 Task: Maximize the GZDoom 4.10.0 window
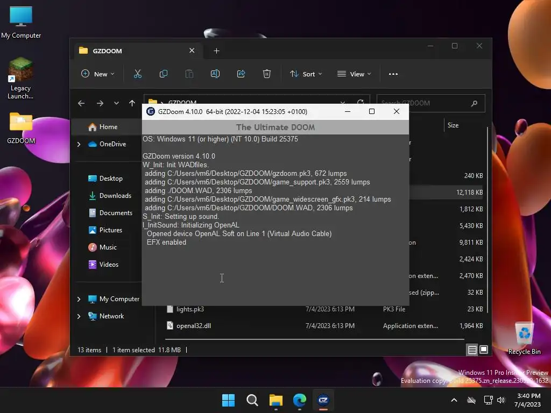(x=372, y=112)
